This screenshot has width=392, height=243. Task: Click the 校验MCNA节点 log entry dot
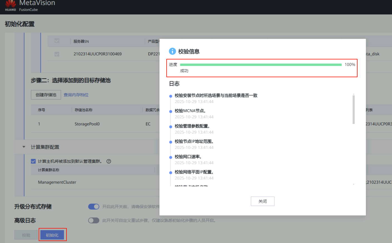pyautogui.click(x=171, y=112)
